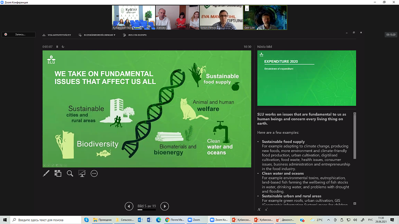Viewport: 399px width, 224px height.
Task: Select Aleksey participant video
Action: (x=177, y=17)
